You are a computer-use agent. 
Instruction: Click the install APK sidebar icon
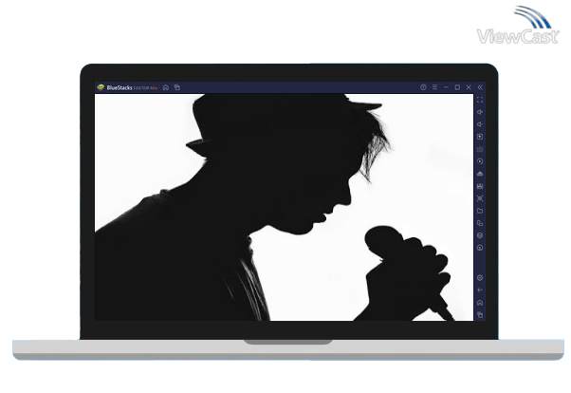[480, 174]
